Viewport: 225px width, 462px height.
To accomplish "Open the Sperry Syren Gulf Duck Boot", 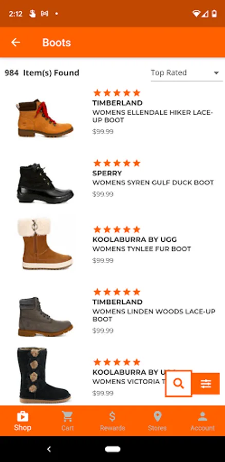I will pos(153,182).
